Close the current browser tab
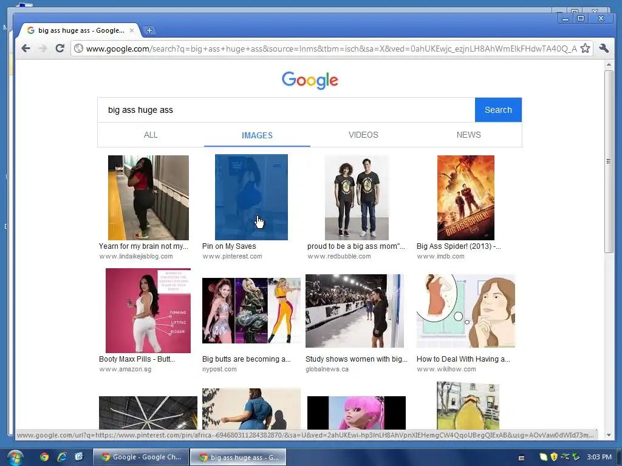 [132, 30]
